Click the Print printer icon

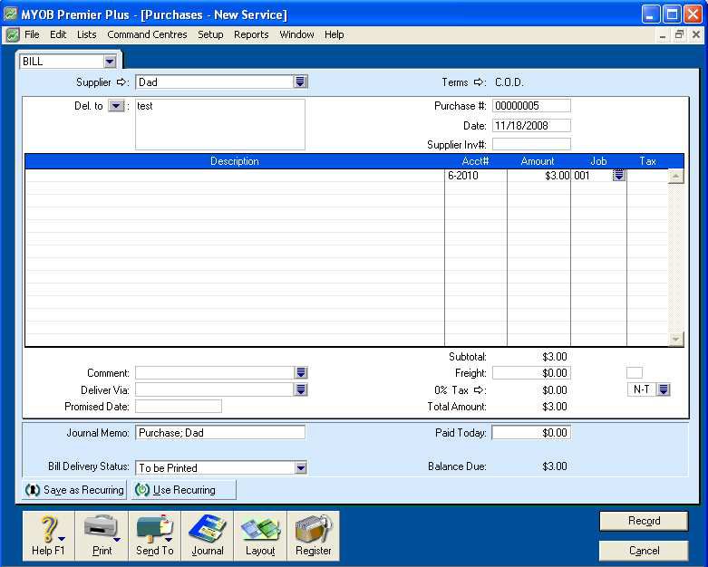click(x=102, y=536)
